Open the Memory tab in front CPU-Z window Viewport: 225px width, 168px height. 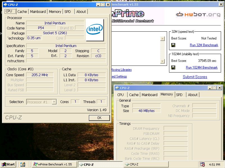coord(55,11)
